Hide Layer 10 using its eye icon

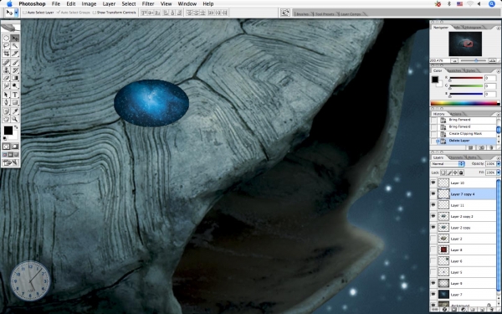(433, 183)
